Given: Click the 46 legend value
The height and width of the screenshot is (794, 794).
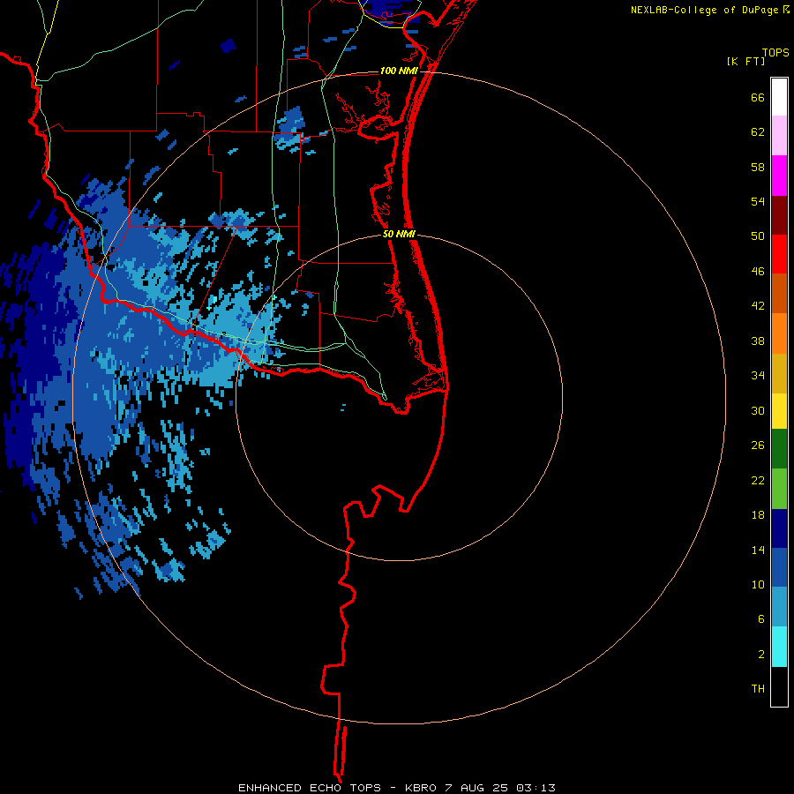Looking at the screenshot, I should click(x=758, y=271).
